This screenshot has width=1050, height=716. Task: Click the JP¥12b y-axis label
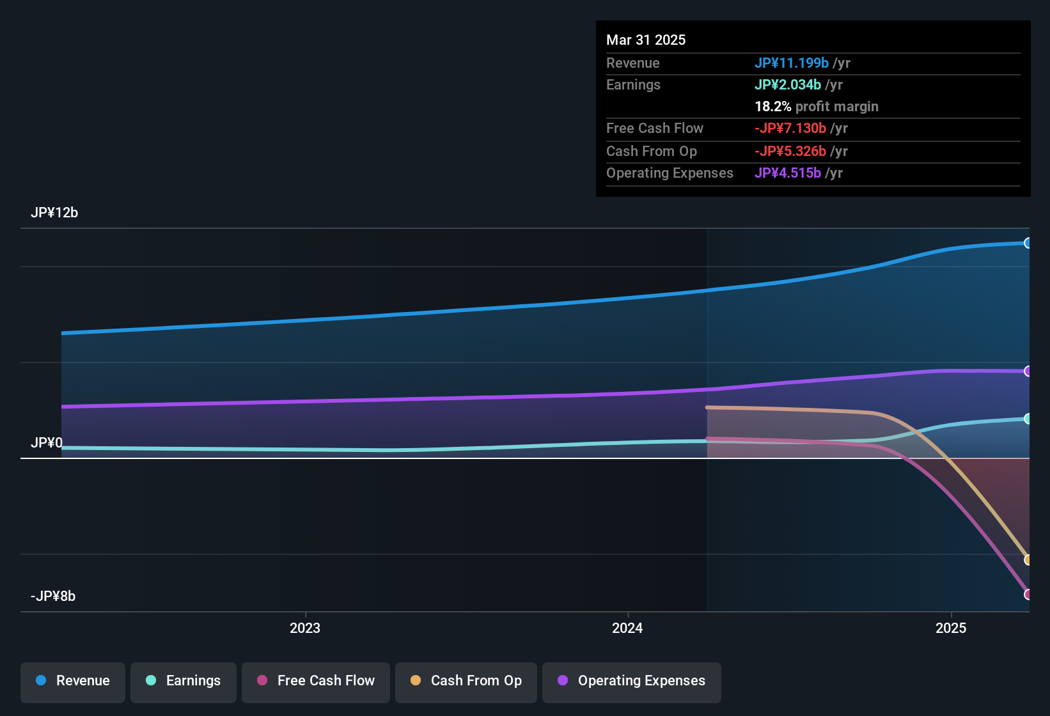[x=54, y=212]
